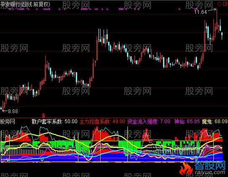The image size is (228, 177).
Task: Select the 神仙: 65.85 indicator value
Action: point(187,121)
